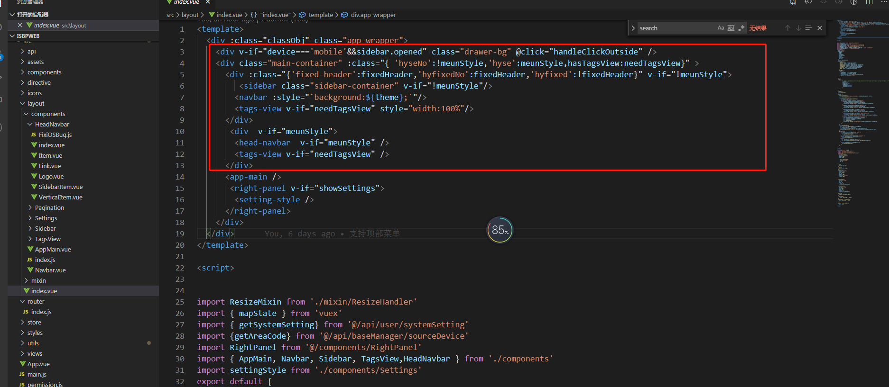Click the JS icon of layout index.js
This screenshot has height=387, width=889.
29,260
